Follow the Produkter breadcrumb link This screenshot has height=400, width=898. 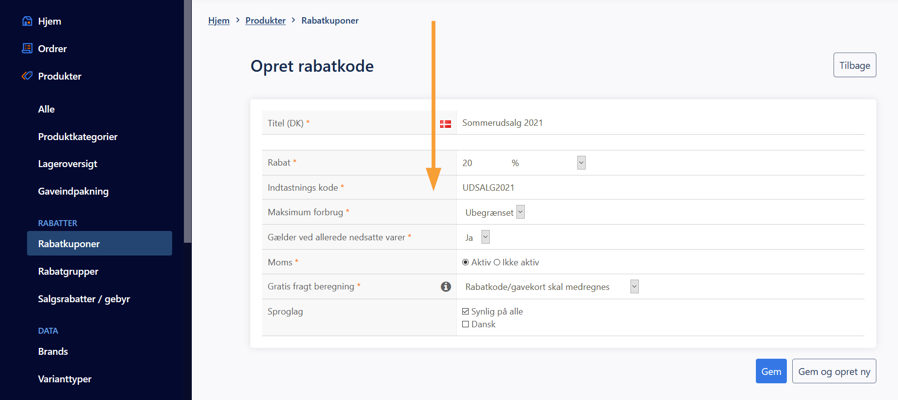tap(266, 21)
